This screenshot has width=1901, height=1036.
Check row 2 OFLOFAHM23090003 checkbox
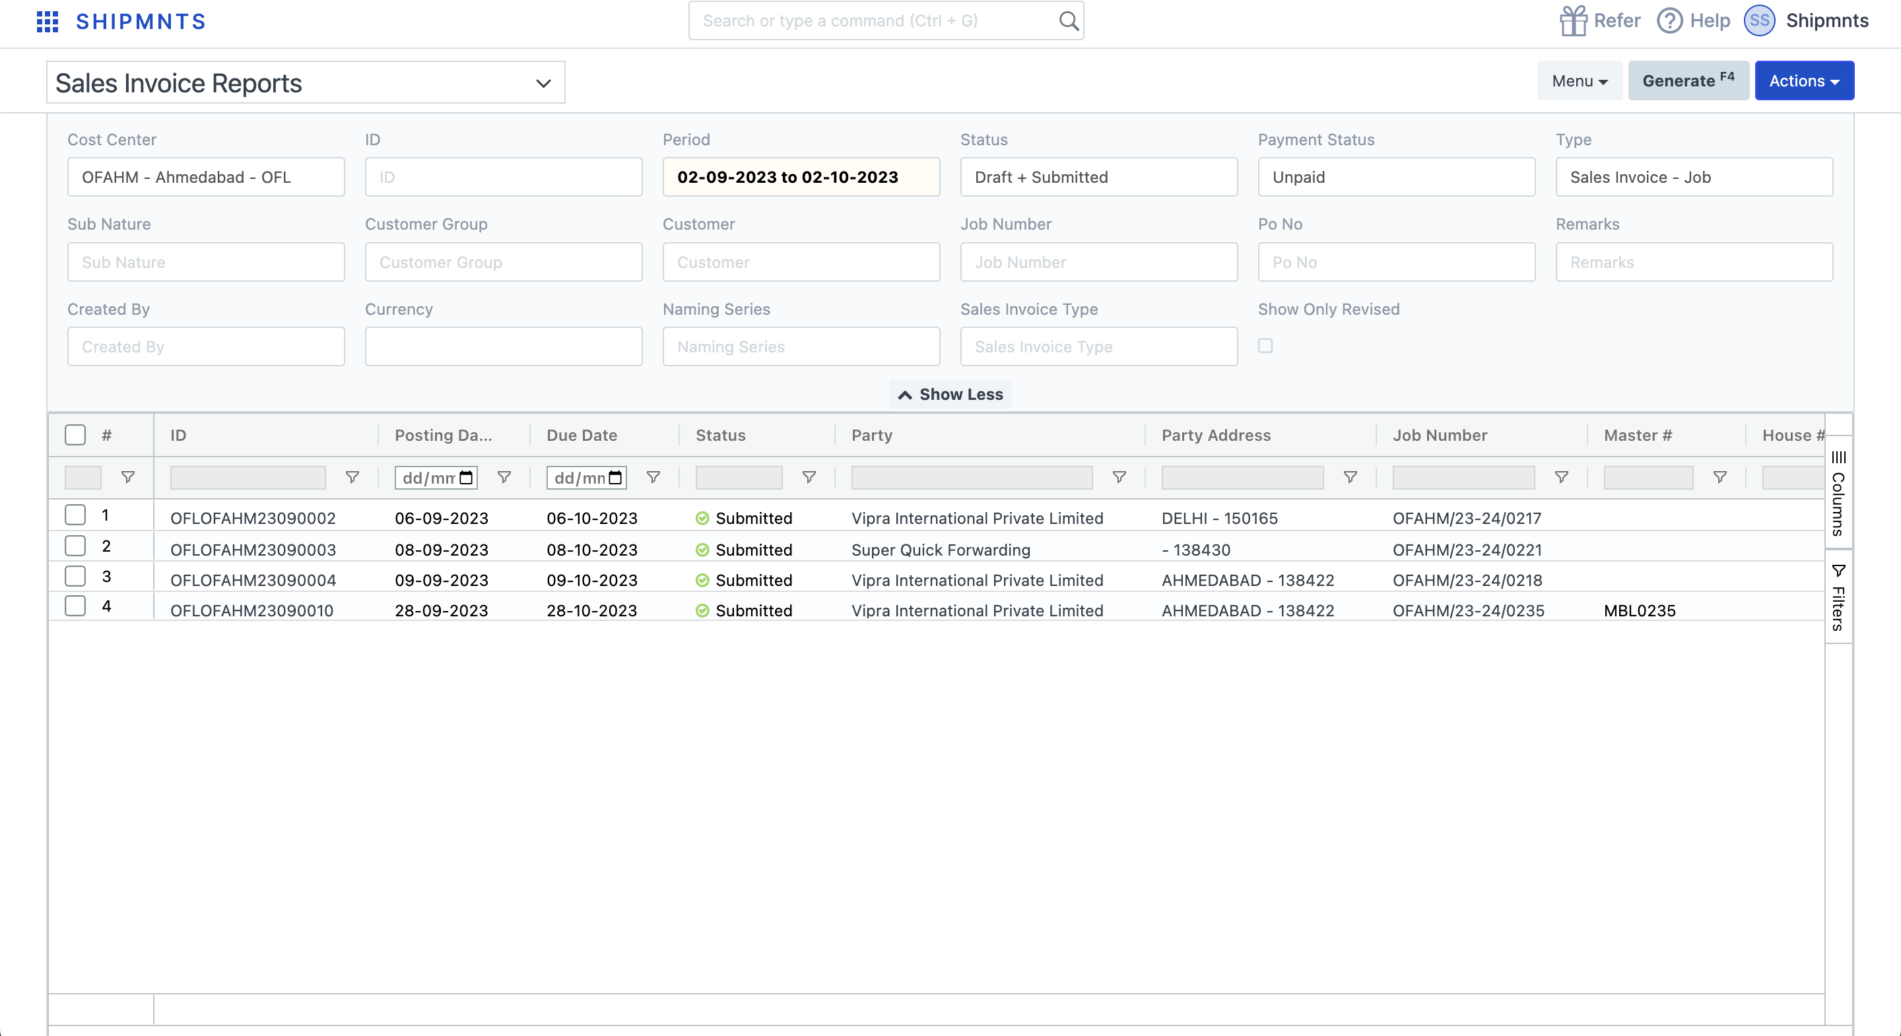coord(75,545)
